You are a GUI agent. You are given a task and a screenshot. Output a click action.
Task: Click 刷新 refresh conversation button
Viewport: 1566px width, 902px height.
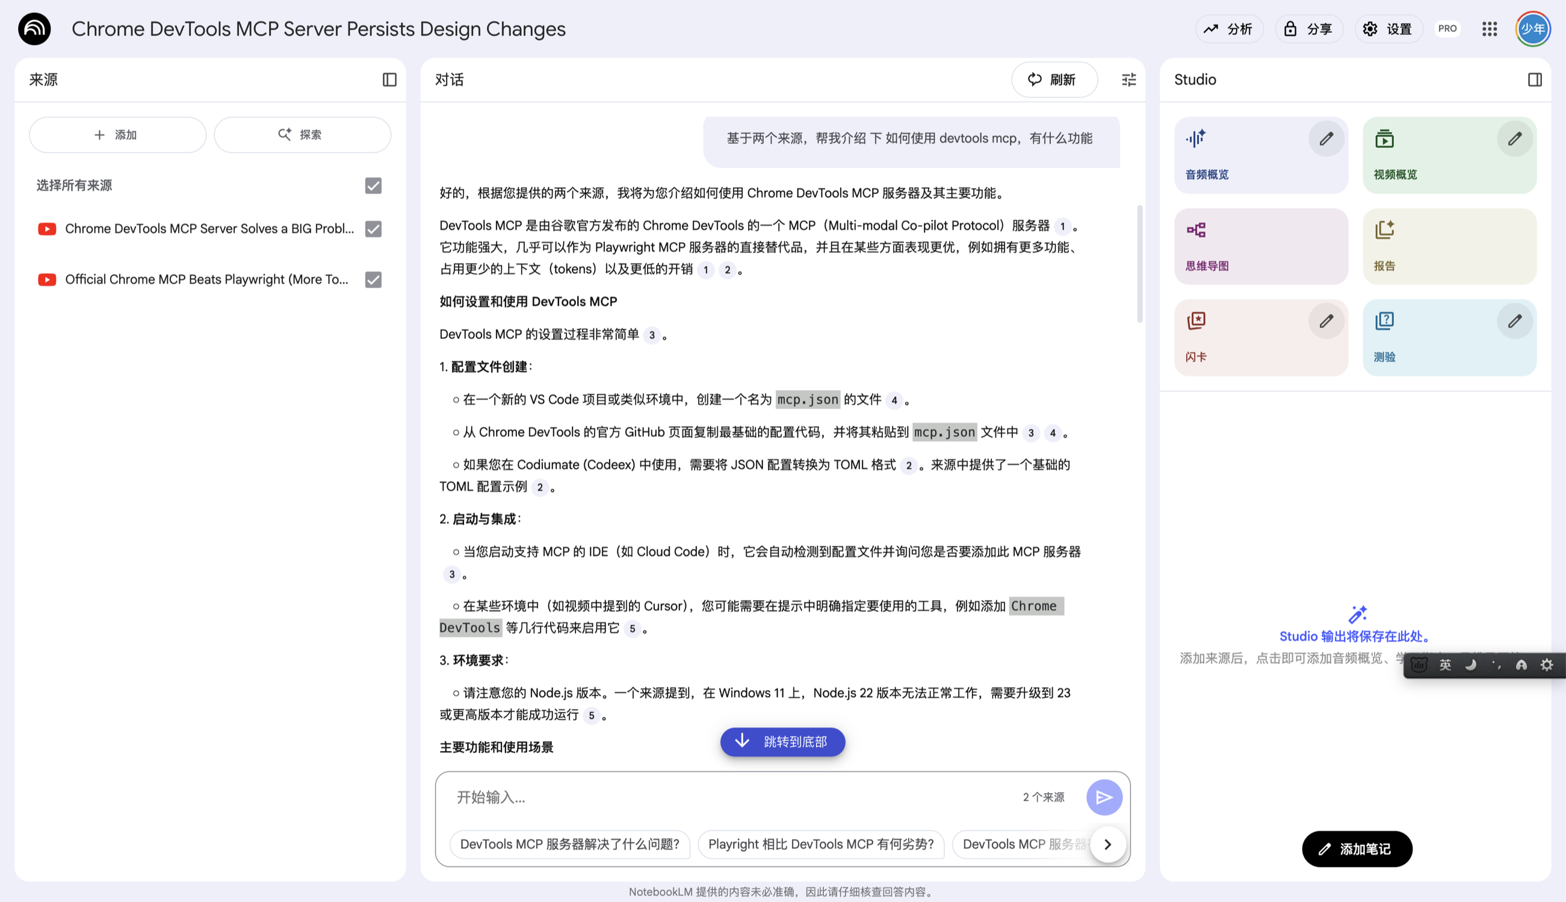pyautogui.click(x=1054, y=80)
